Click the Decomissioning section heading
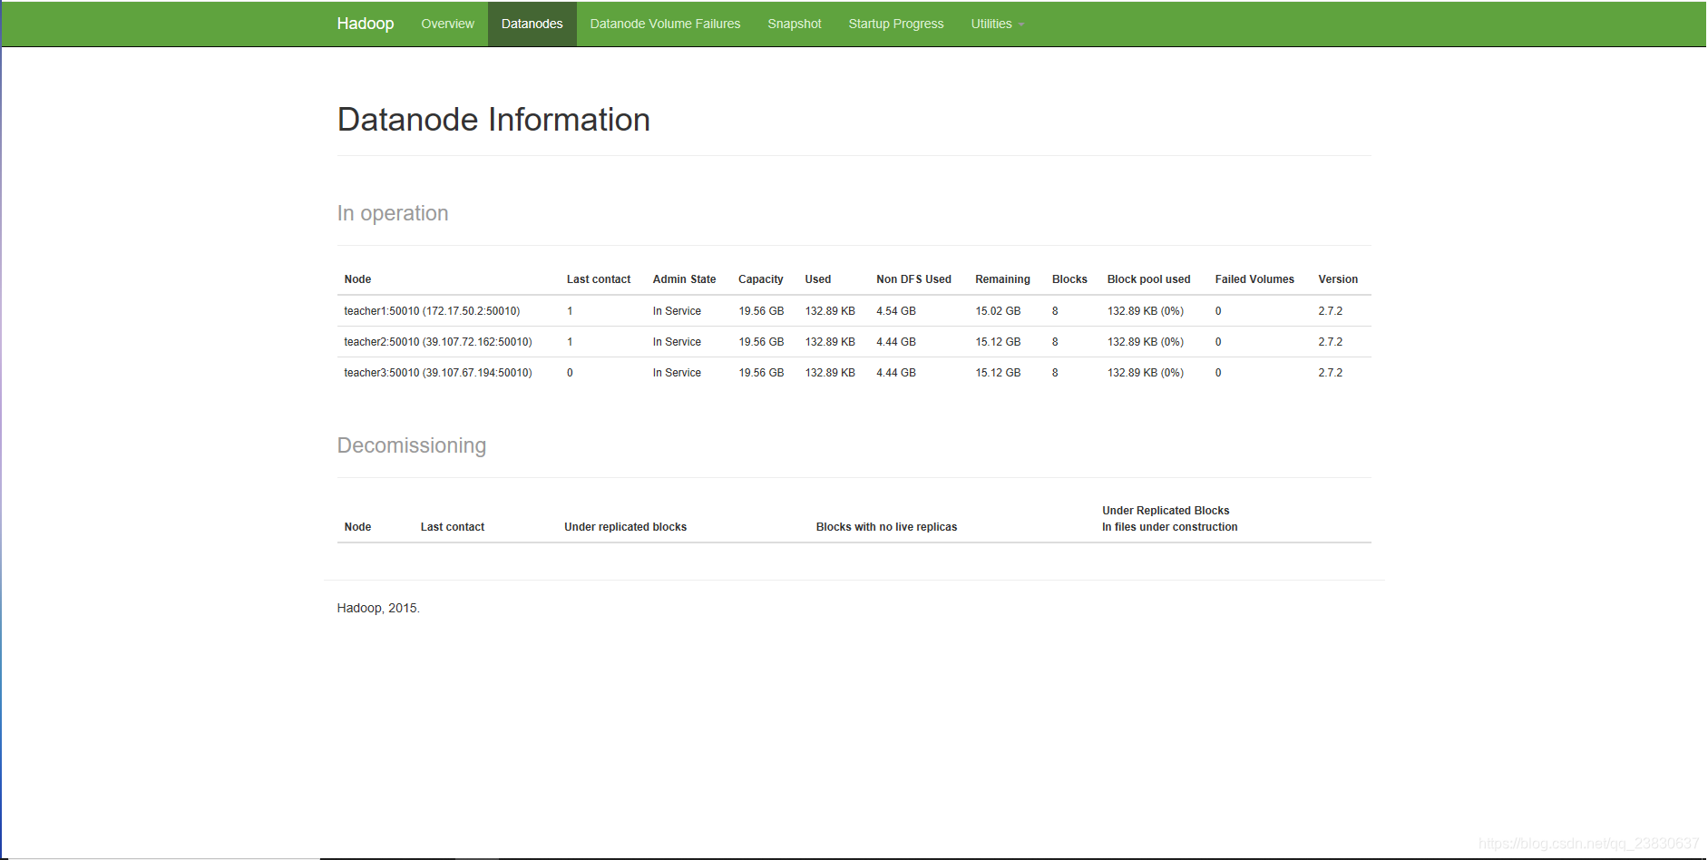The image size is (1708, 860). coord(412,445)
